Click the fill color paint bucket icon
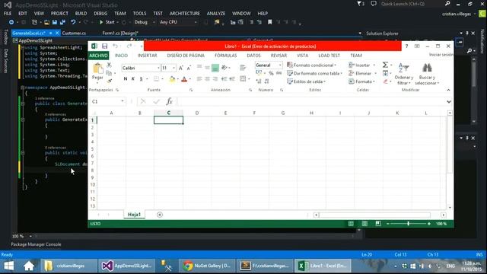Image resolution: width=487 pixels, height=274 pixels. click(x=172, y=79)
